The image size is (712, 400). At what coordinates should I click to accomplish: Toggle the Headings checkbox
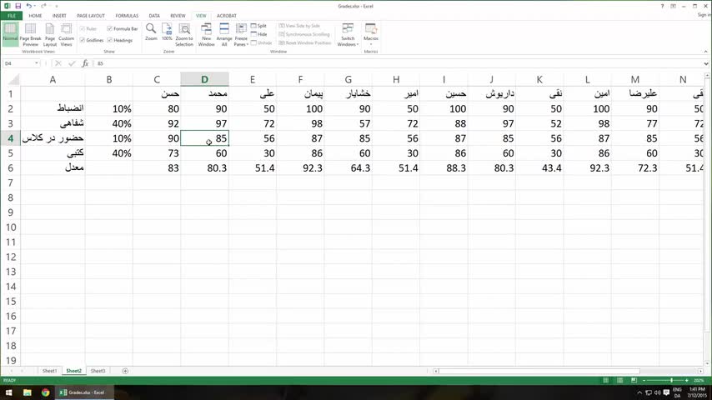[x=109, y=40]
